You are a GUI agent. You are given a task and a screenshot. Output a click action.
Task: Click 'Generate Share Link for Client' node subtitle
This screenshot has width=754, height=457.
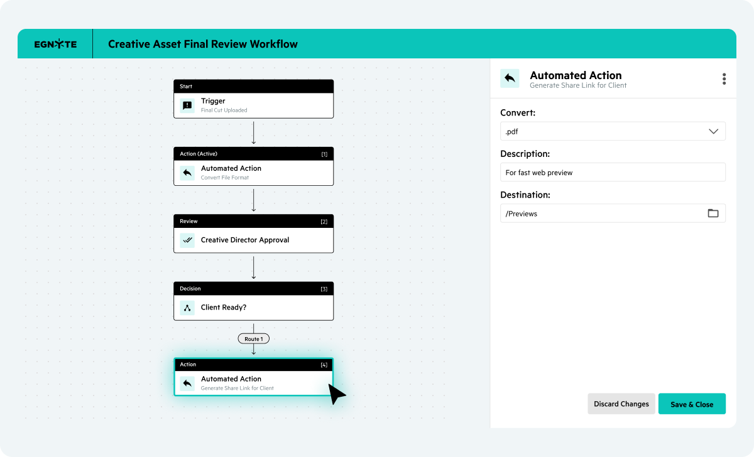pos(238,388)
